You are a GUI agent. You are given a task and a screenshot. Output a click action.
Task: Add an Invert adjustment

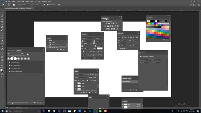click(107, 29)
